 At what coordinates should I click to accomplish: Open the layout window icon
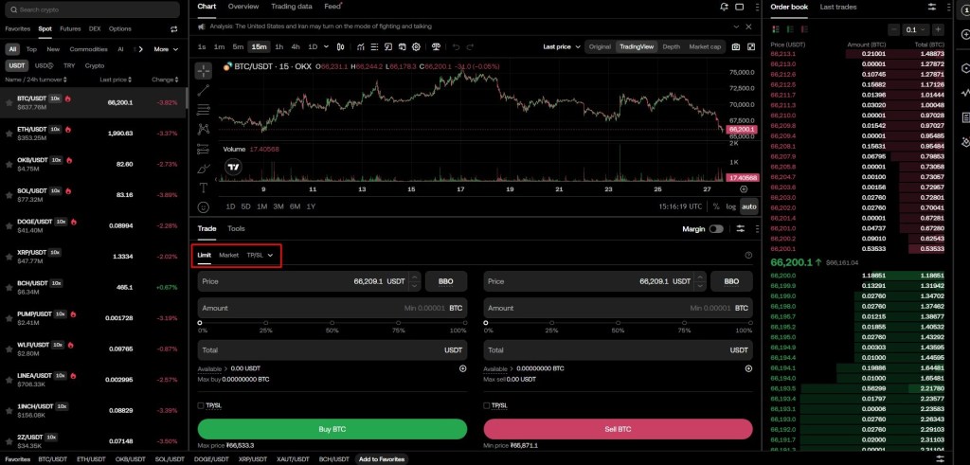(739, 7)
